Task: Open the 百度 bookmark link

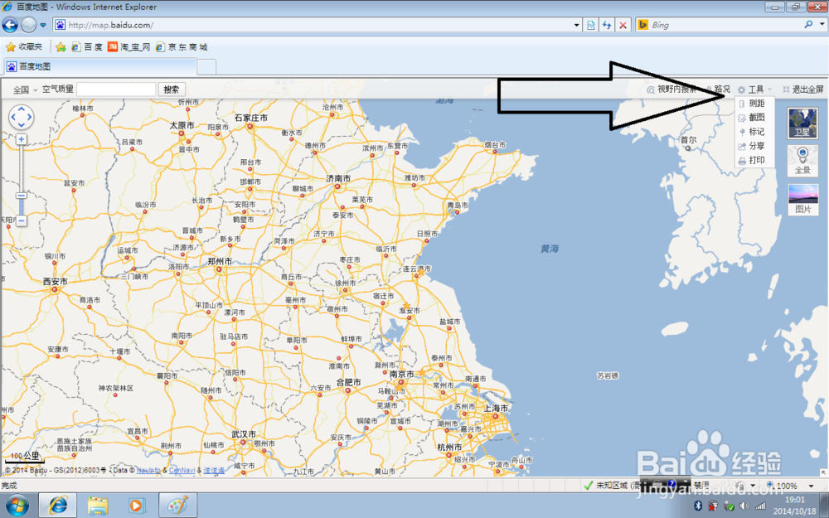Action: pyautogui.click(x=87, y=47)
